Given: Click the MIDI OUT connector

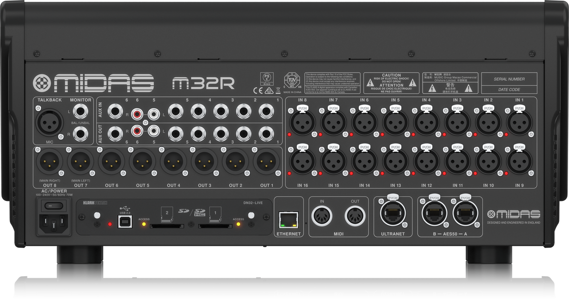Looking at the screenshot, I should 355,218.
